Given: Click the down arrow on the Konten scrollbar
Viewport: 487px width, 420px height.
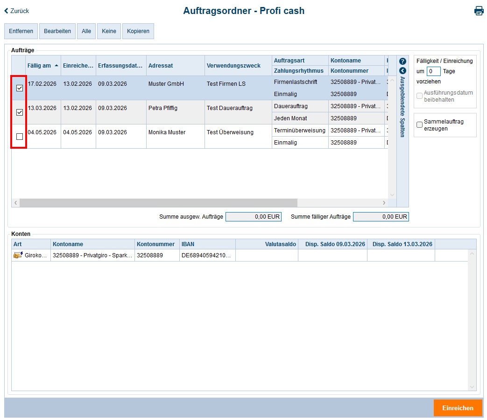Looking at the screenshot, I should [471, 386].
